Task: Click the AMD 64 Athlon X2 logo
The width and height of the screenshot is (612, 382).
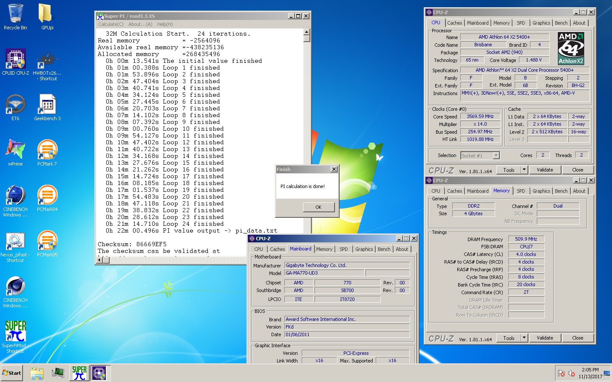Action: tap(571, 48)
